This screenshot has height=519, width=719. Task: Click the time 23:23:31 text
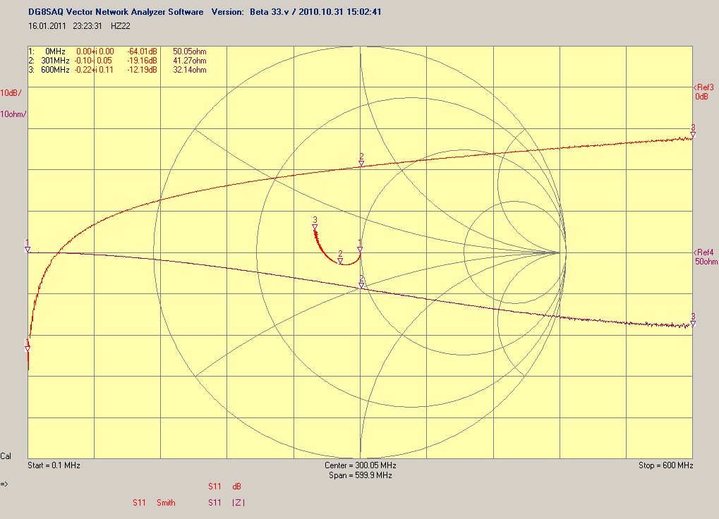coord(87,26)
